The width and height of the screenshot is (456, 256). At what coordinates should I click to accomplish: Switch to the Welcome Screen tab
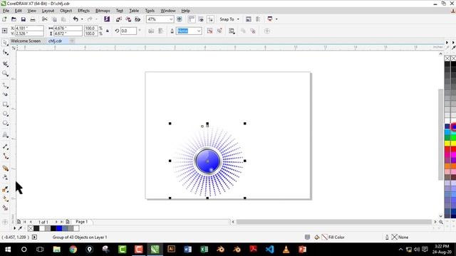pos(26,41)
